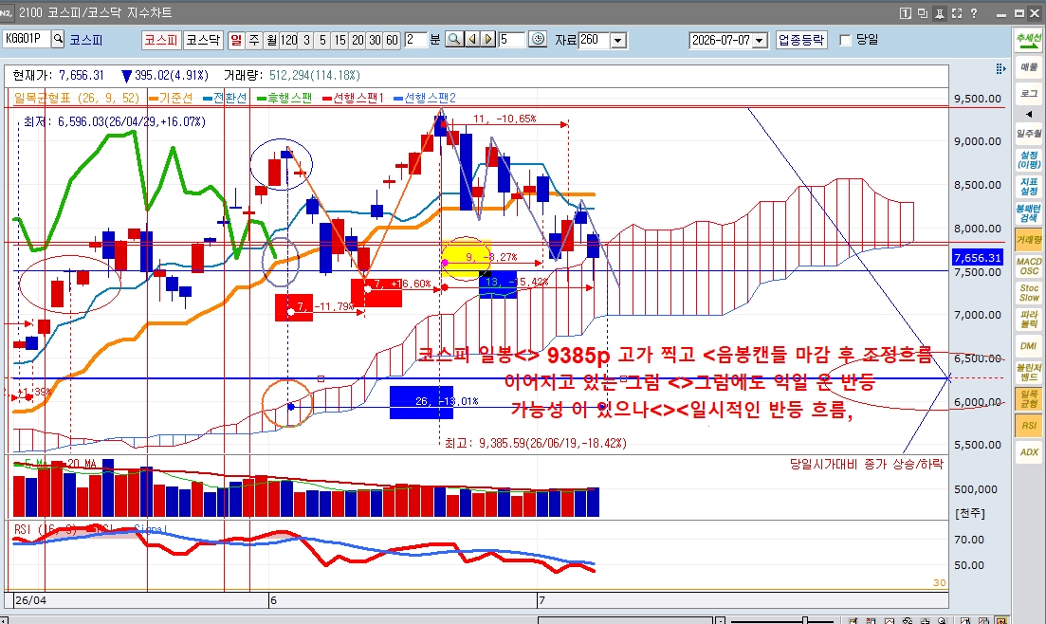The width and height of the screenshot is (1046, 624).
Task: Click the right arrow navigation icon
Action: click(488, 40)
